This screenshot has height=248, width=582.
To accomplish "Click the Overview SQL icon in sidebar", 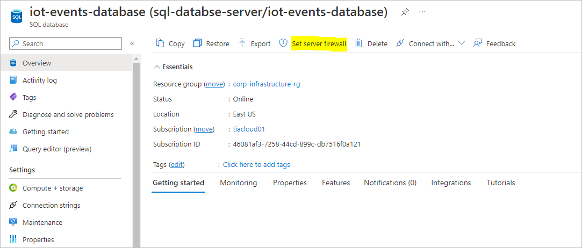I will click(13, 63).
